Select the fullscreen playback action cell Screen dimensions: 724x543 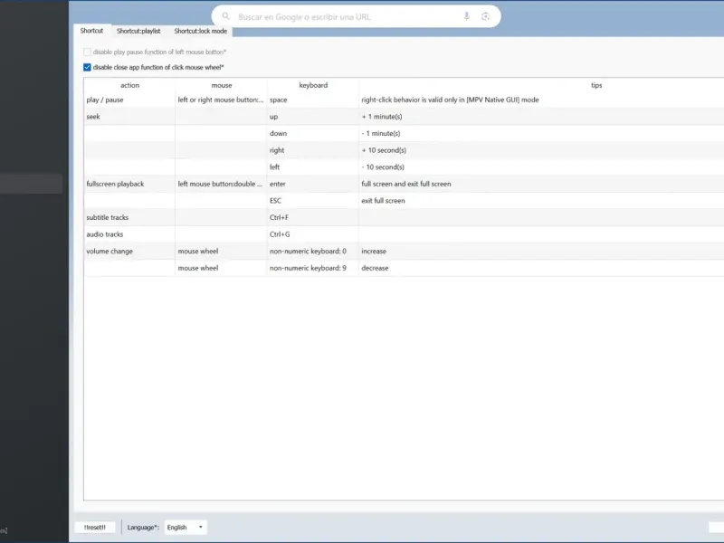[129, 184]
